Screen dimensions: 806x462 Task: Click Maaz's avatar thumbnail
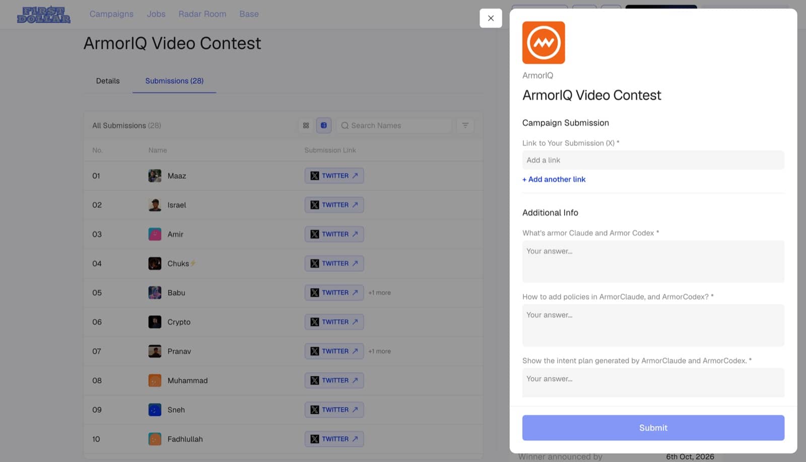(x=155, y=176)
